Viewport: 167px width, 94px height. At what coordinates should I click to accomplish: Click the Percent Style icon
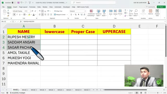click(x=76, y=15)
